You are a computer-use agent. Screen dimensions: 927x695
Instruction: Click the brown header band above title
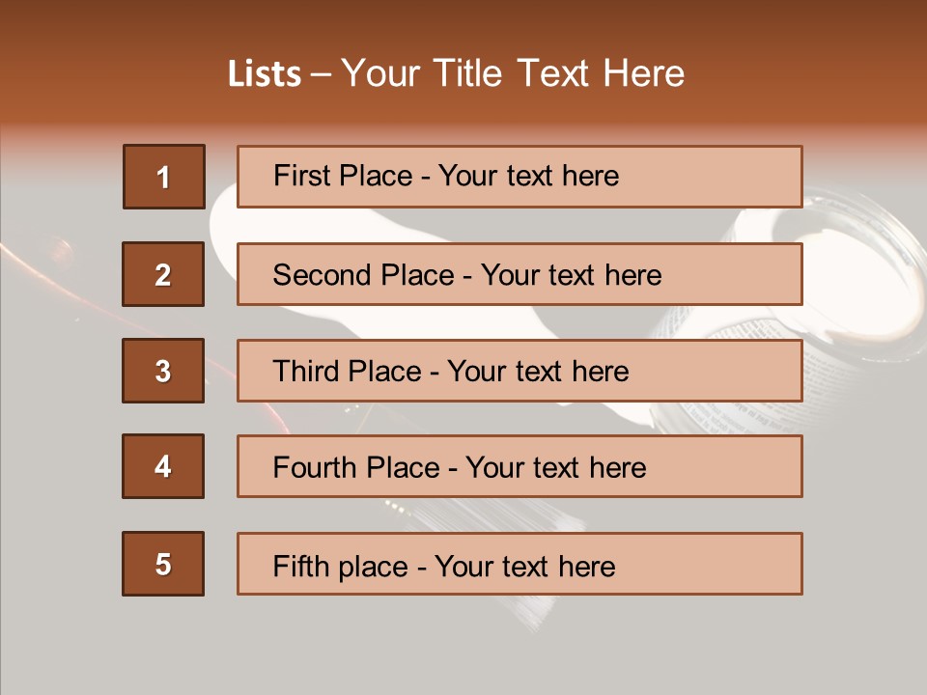coord(463,24)
